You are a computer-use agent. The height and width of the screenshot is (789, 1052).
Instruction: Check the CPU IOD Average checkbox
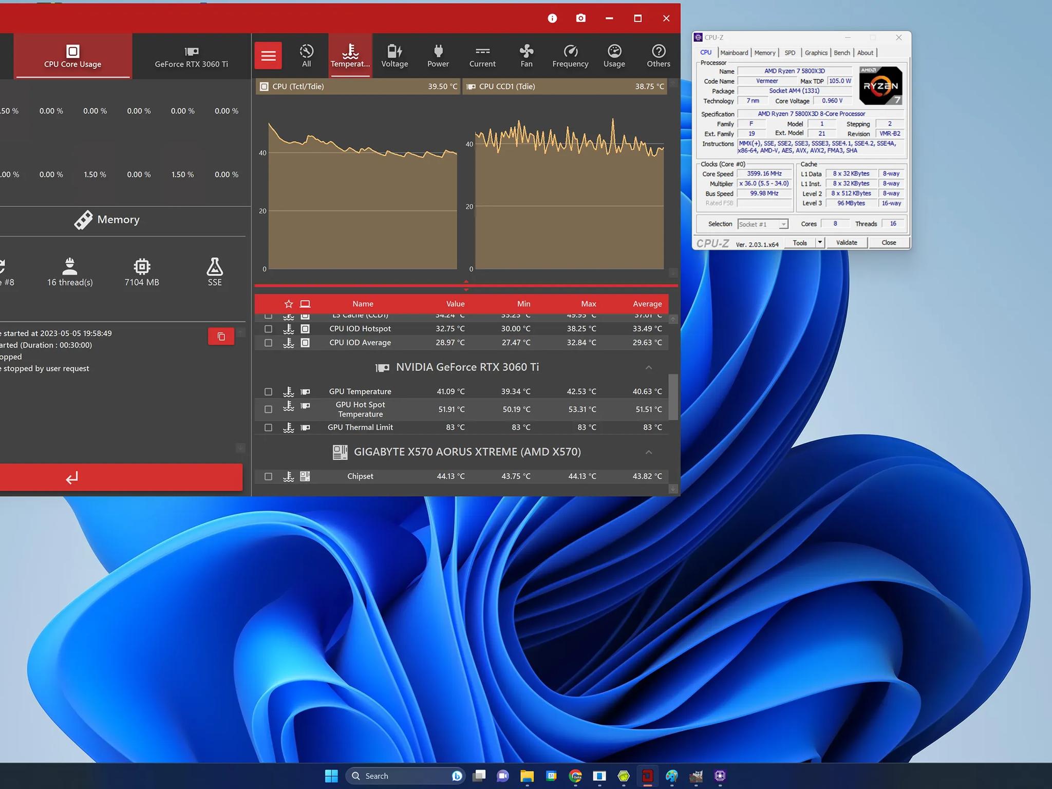[268, 343]
